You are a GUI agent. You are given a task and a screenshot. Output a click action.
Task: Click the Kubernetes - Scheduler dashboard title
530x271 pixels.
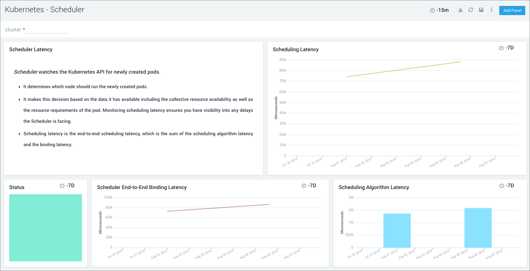pos(45,9)
